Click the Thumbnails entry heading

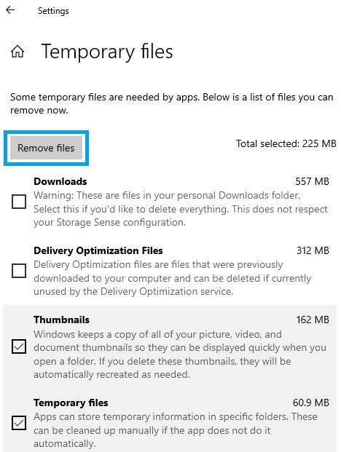(x=61, y=320)
